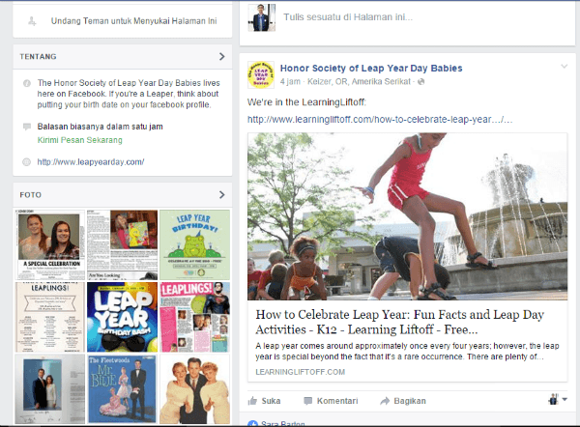Expand the FOTO section chevron

click(222, 195)
